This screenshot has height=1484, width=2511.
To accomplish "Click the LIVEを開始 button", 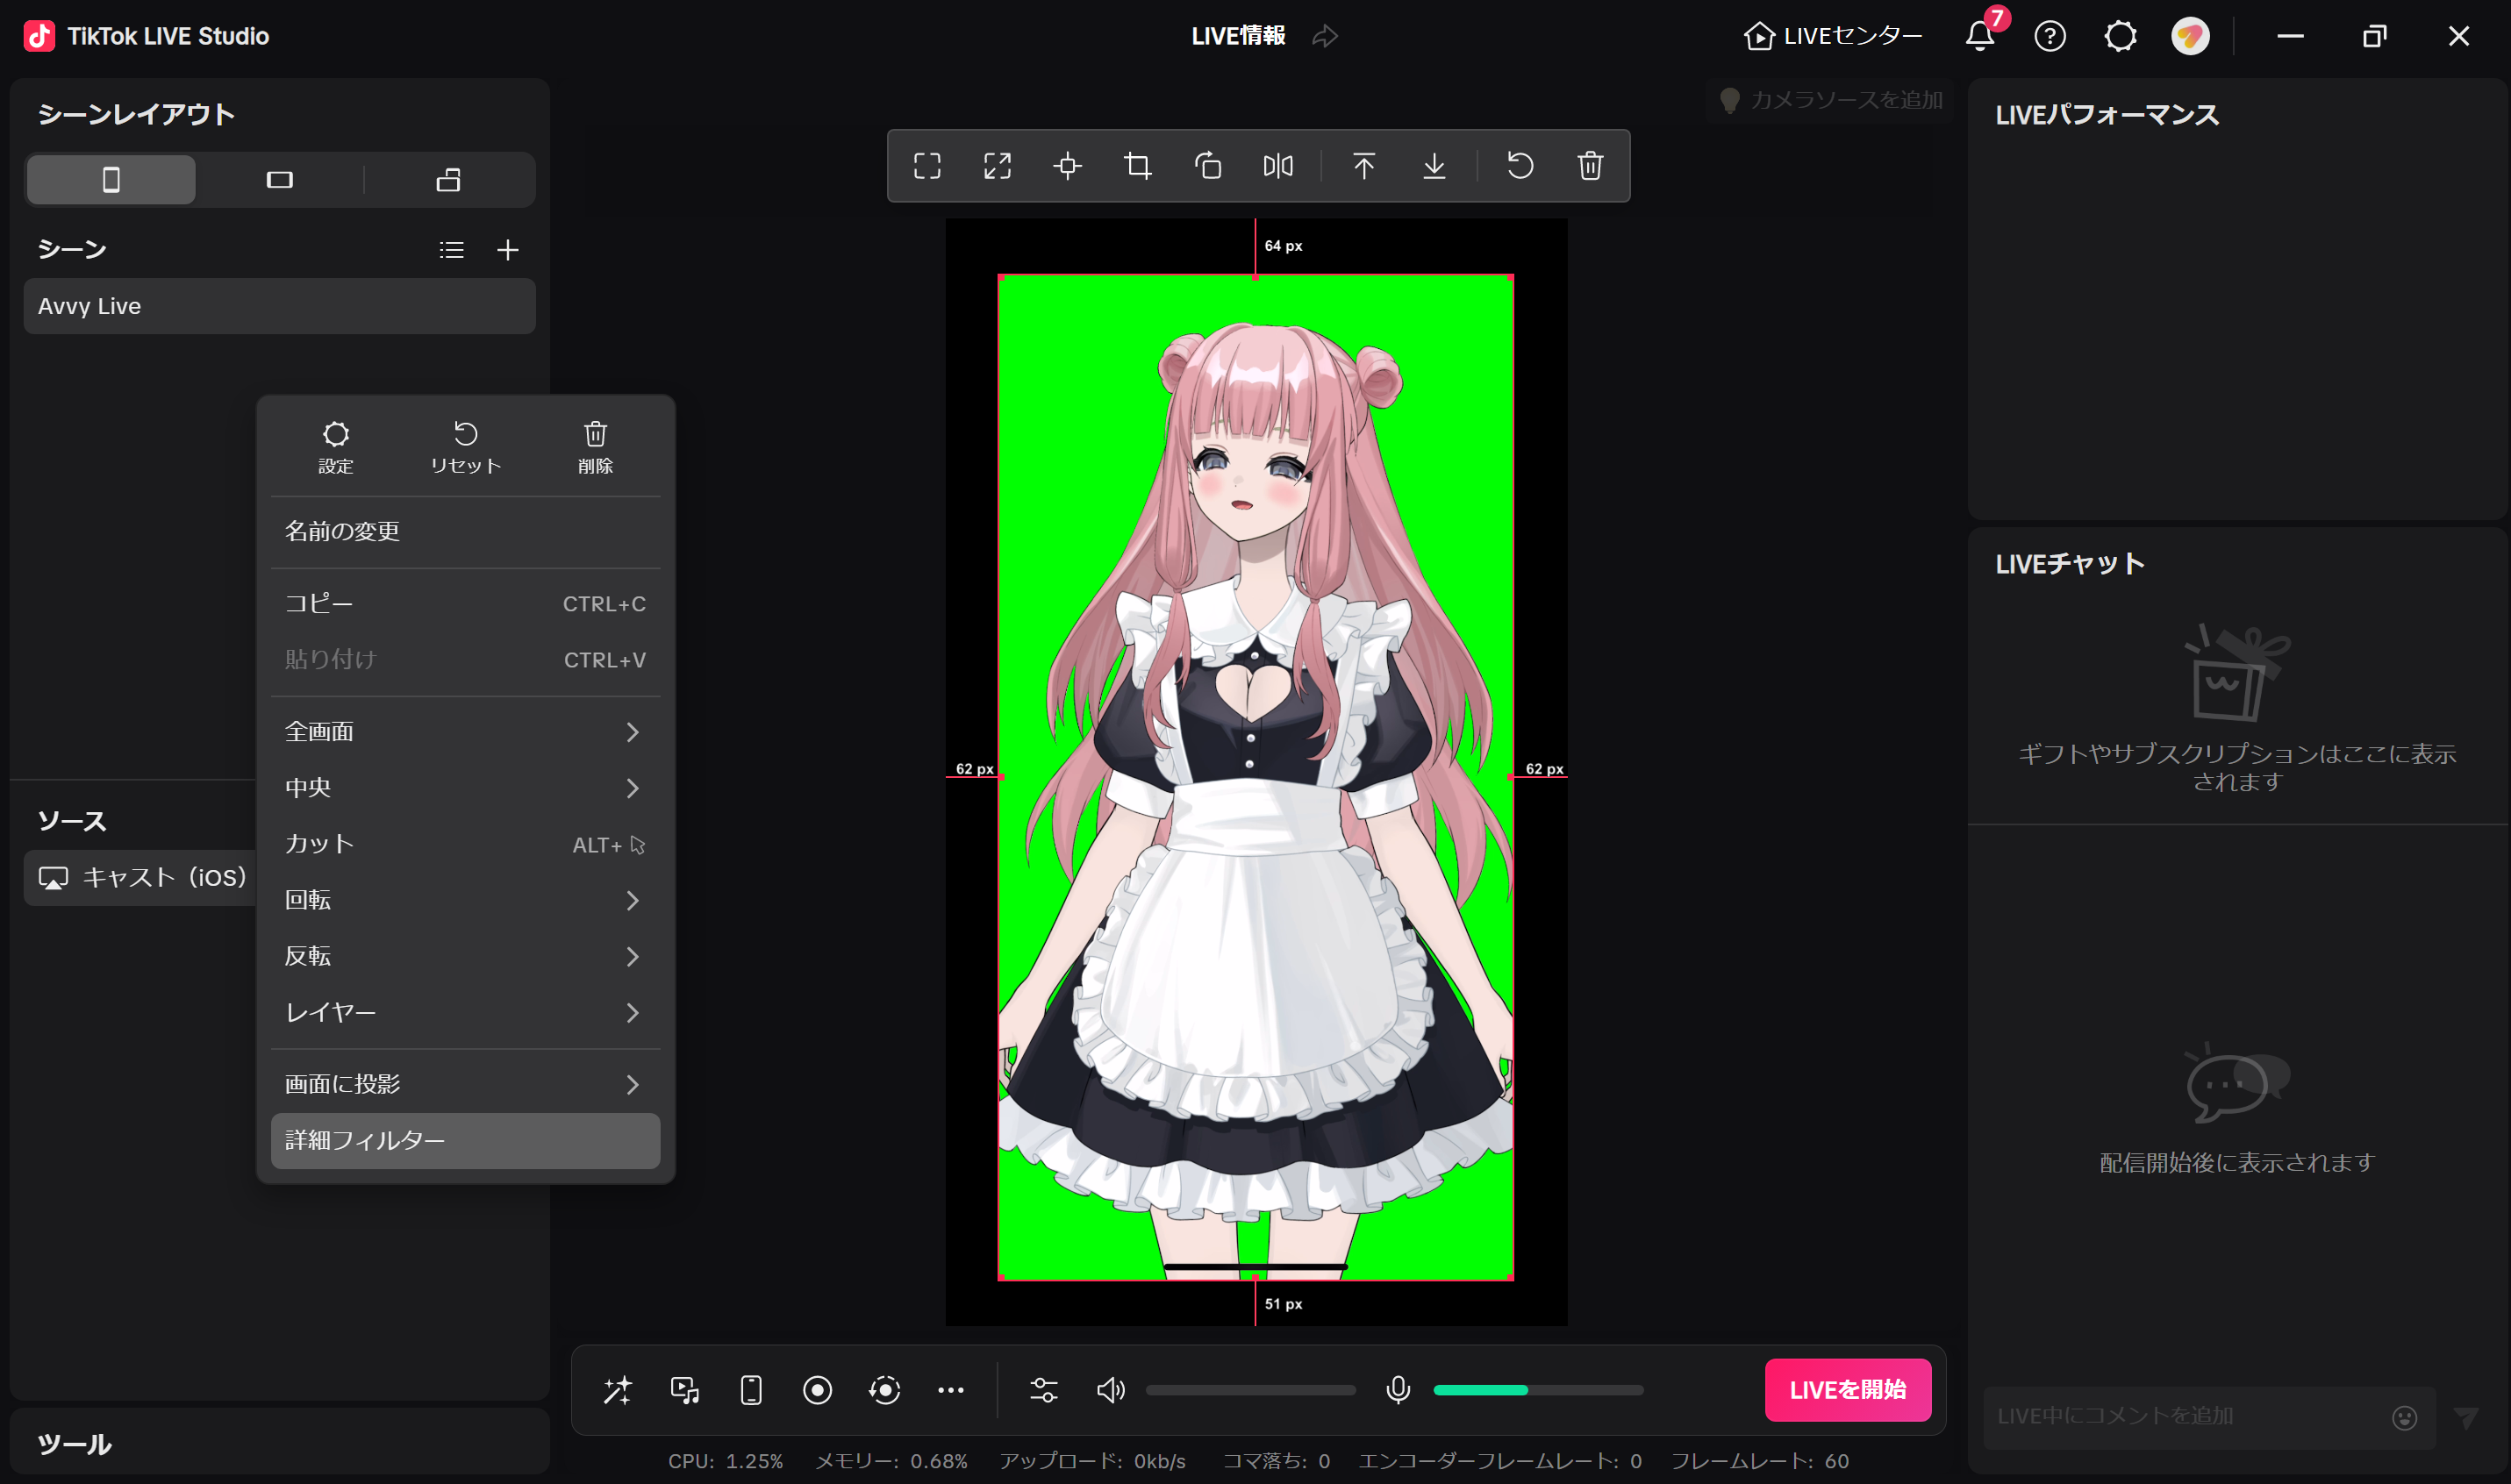I will tap(1848, 1390).
